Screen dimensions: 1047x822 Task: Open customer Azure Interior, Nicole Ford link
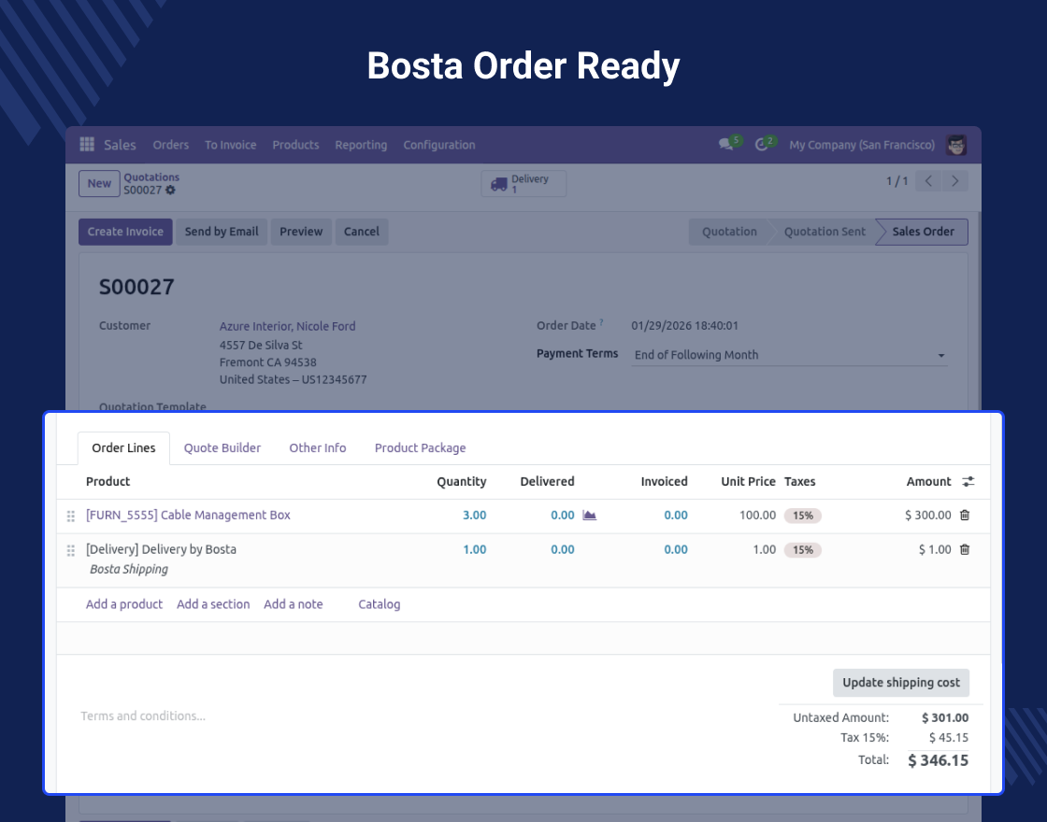tap(288, 326)
